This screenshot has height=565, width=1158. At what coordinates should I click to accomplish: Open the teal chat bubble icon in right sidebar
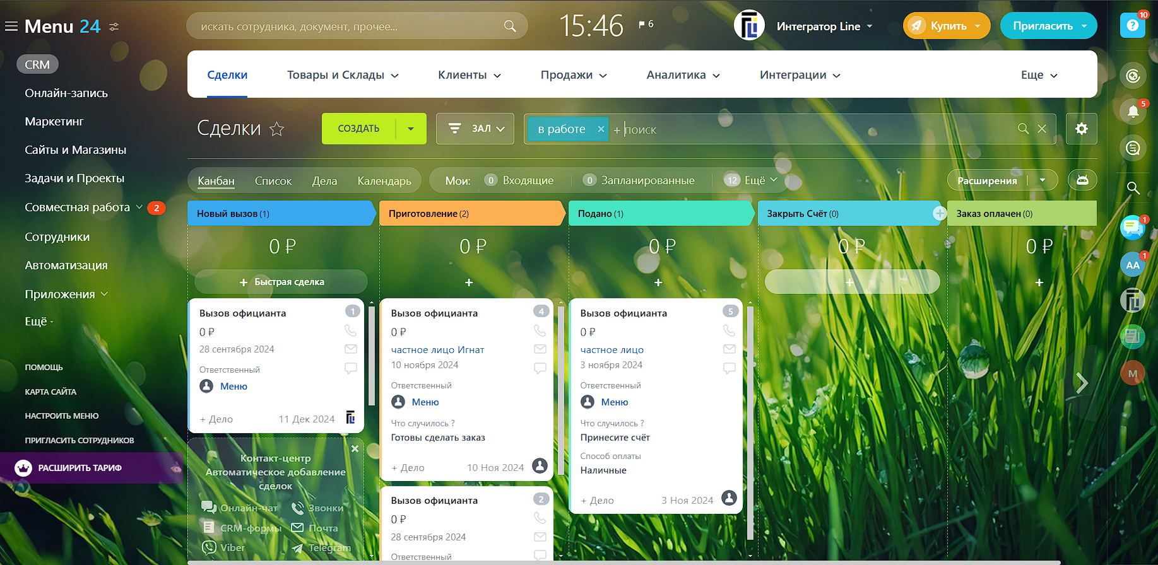coord(1132,227)
